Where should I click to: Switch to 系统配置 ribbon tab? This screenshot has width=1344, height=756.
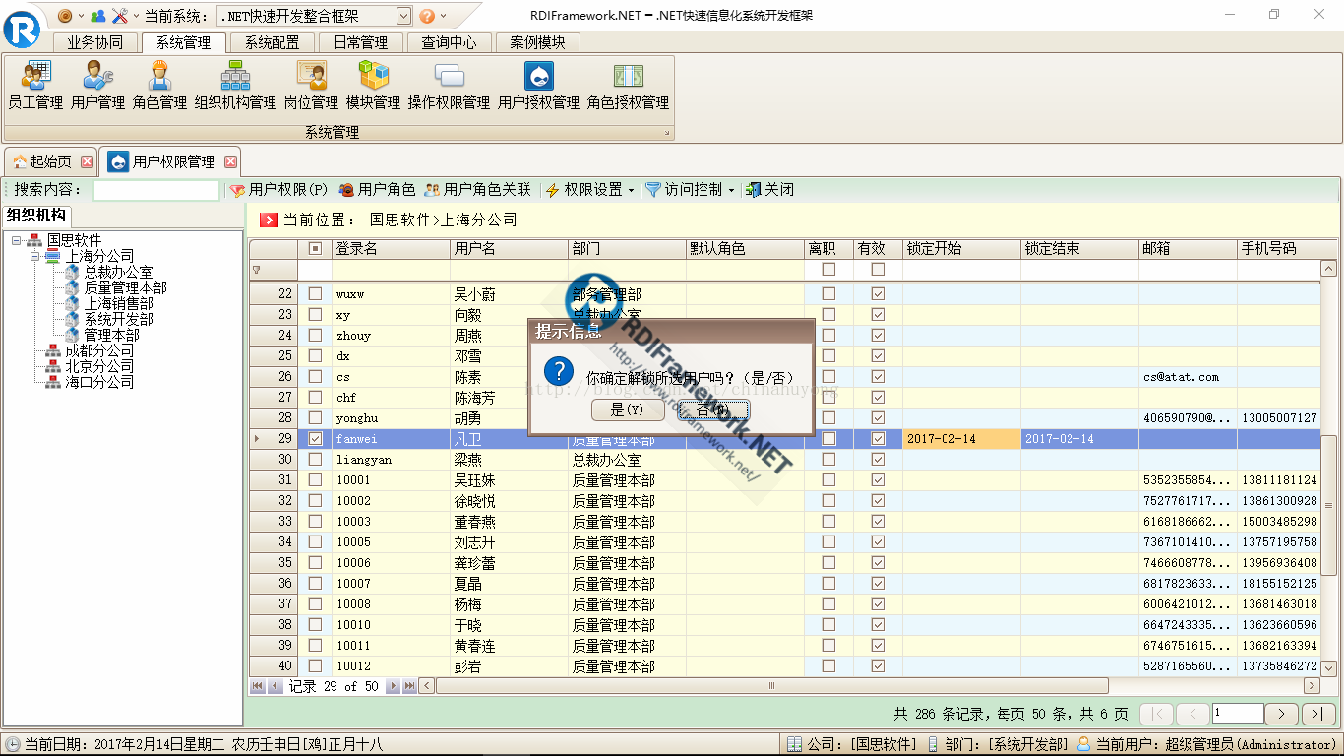click(273, 42)
